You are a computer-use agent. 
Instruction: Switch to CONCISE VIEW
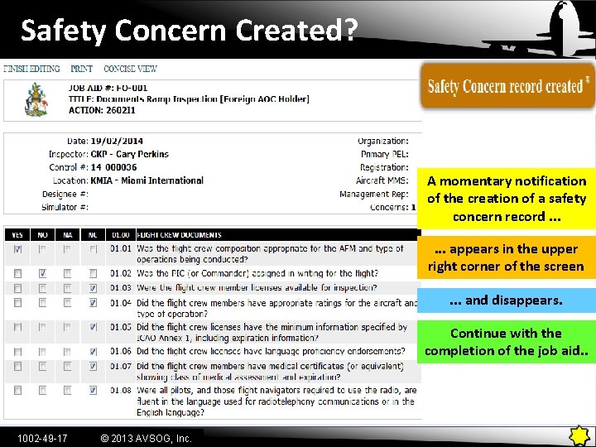131,69
